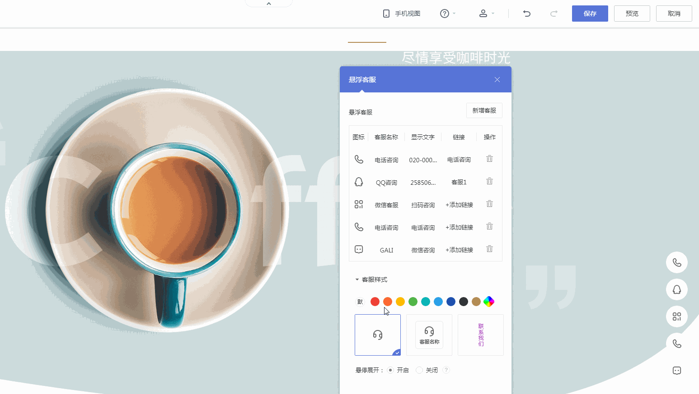This screenshot has width=699, height=394.
Task: Set 悬停展开 to 开启
Action: (390, 370)
